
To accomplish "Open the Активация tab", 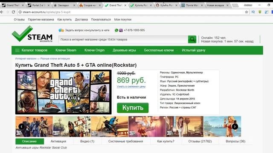I will click(58, 142).
